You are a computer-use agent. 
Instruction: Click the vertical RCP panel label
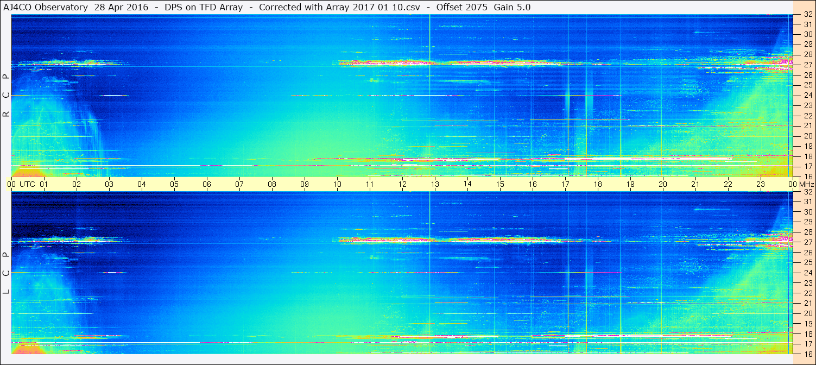pos(6,96)
